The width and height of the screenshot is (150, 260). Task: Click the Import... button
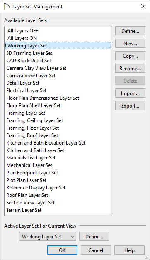point(131,93)
